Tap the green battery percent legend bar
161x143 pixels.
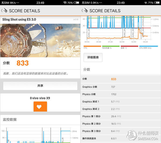pyautogui.click(x=111, y=46)
